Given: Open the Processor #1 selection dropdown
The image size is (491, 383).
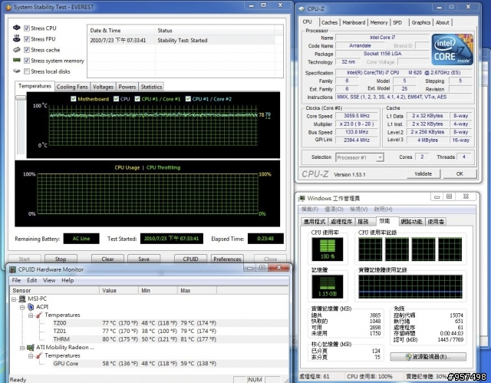Looking at the screenshot, I should tap(380, 157).
